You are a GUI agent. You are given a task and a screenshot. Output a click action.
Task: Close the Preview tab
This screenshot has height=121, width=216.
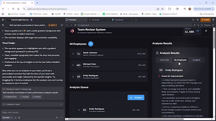click(86, 20)
